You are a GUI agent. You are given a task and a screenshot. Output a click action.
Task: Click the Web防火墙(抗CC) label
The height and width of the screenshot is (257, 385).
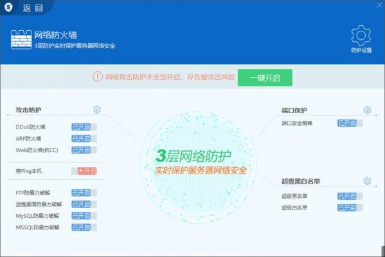[x=37, y=150]
